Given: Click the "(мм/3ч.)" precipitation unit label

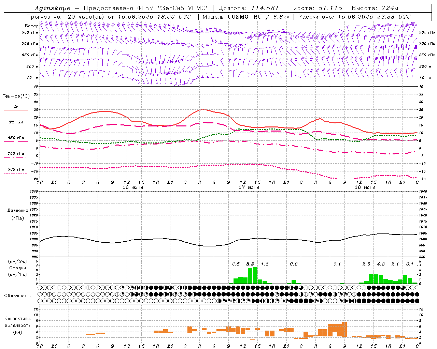Looking at the screenshot, I should [18, 261].
